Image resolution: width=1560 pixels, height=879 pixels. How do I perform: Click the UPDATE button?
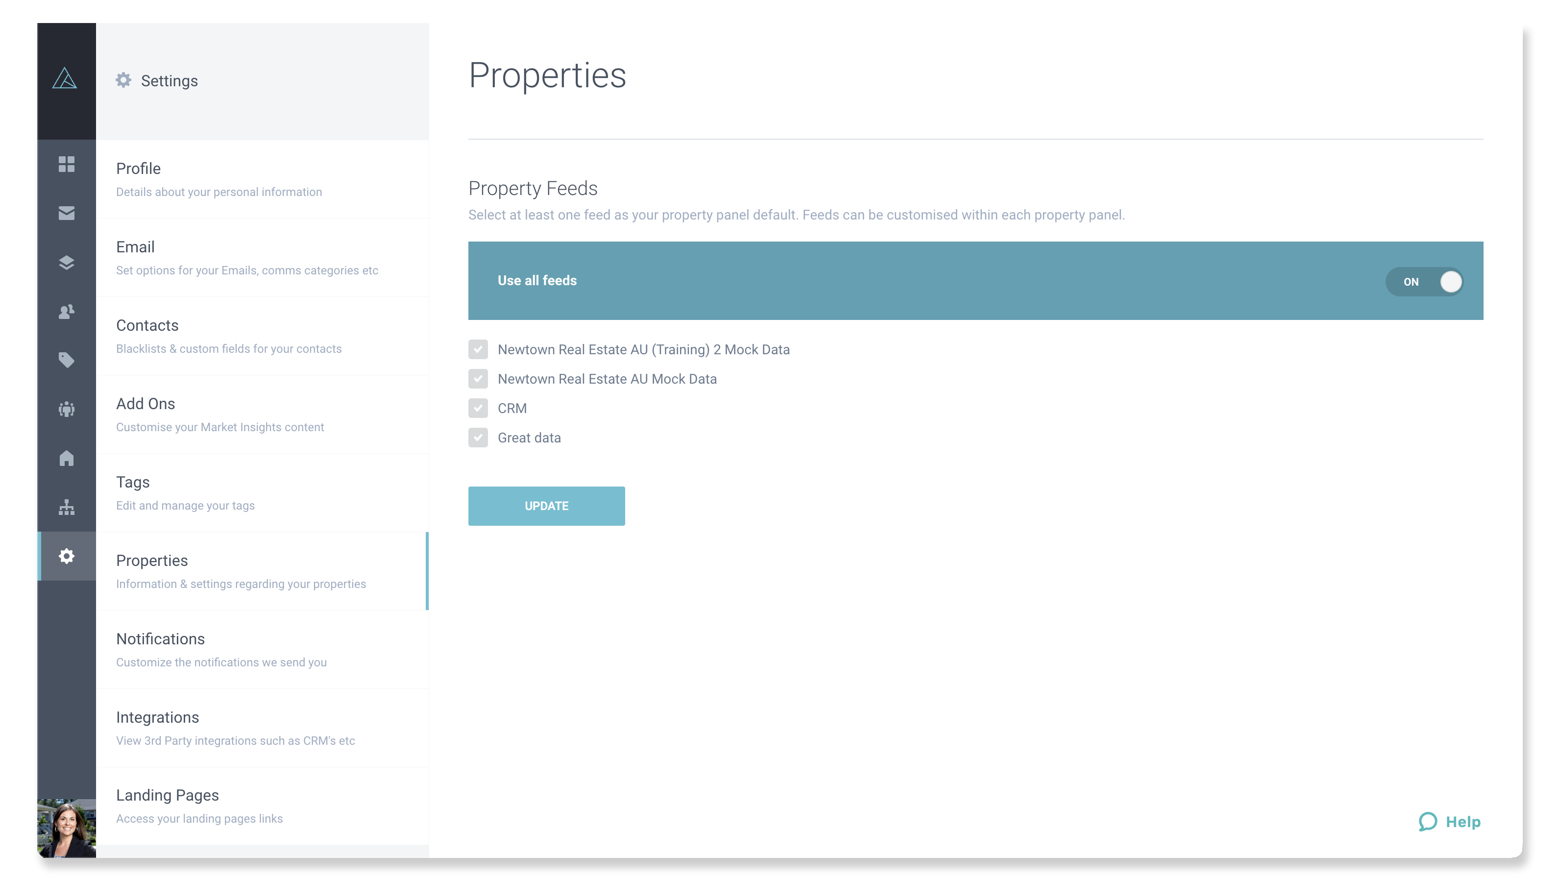click(546, 505)
